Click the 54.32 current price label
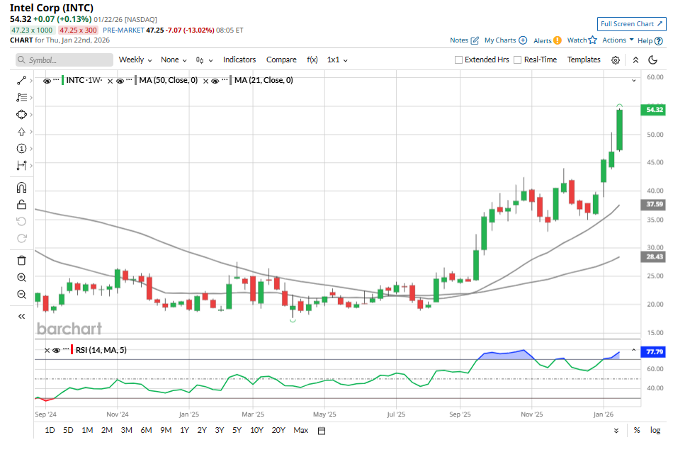 [653, 110]
